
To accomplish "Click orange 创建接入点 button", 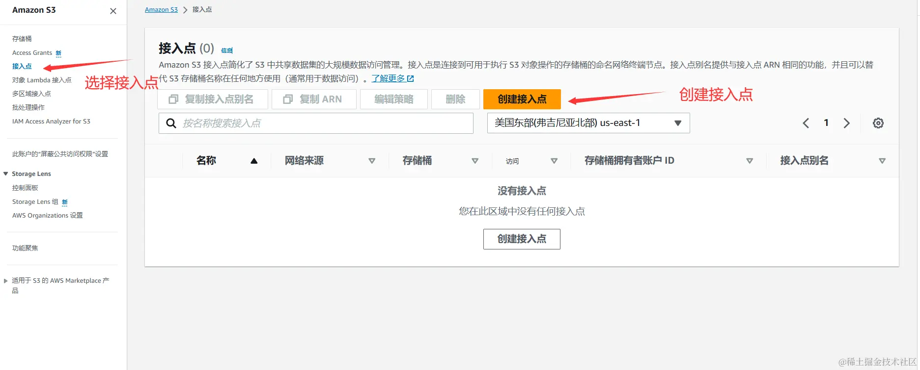I will pos(522,99).
